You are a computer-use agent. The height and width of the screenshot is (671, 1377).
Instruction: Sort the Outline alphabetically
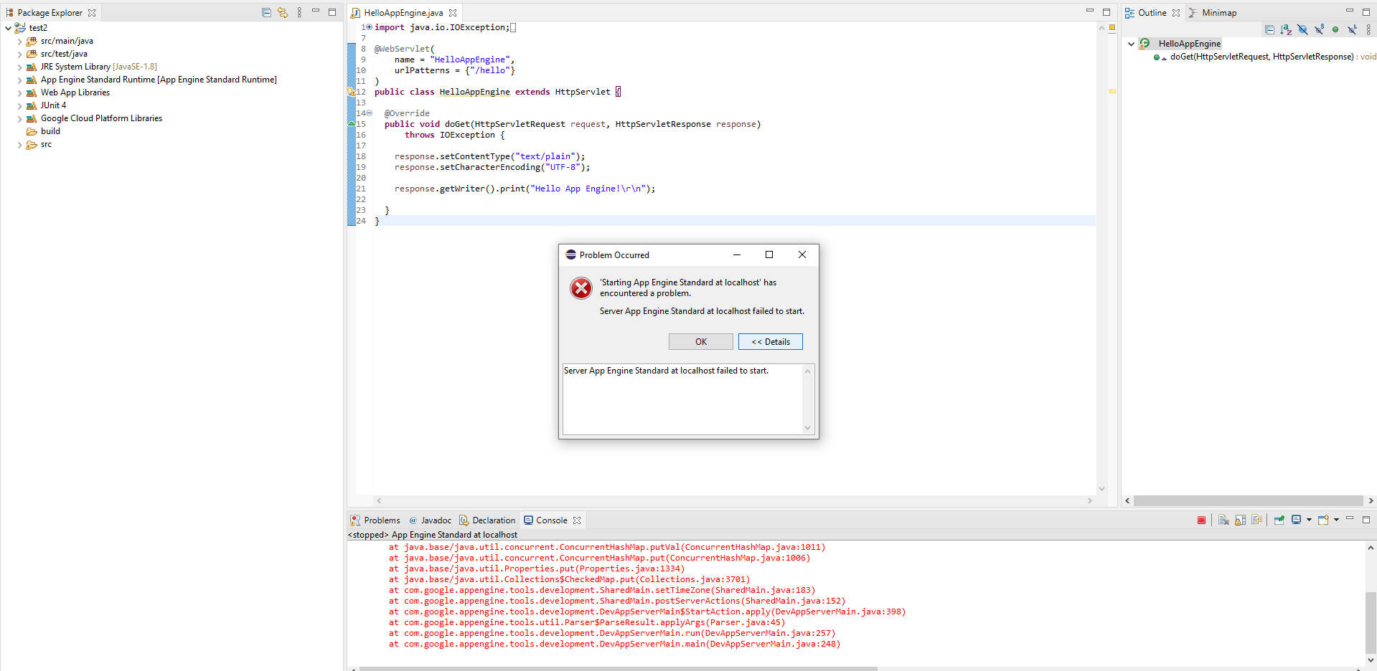point(1285,29)
